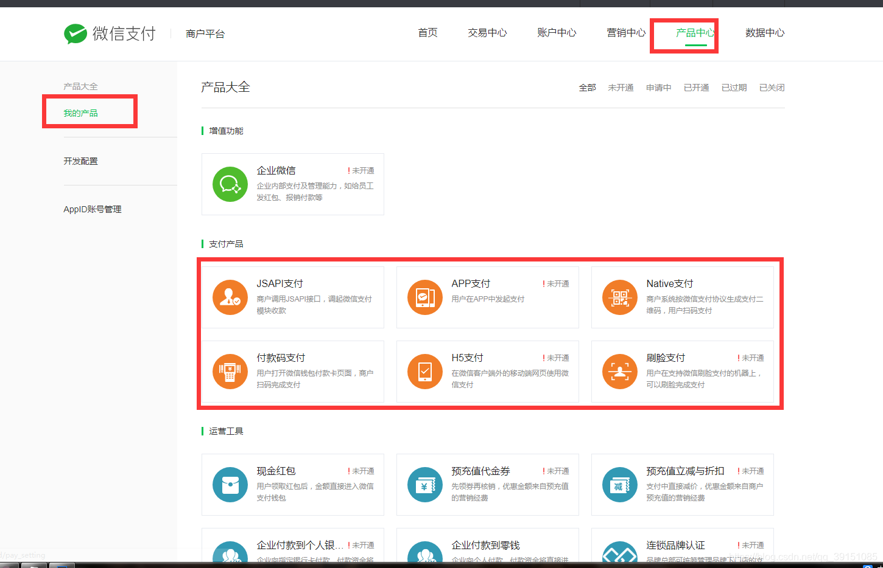883x568 pixels.
Task: Filter products by 已开通
Action: (x=696, y=88)
